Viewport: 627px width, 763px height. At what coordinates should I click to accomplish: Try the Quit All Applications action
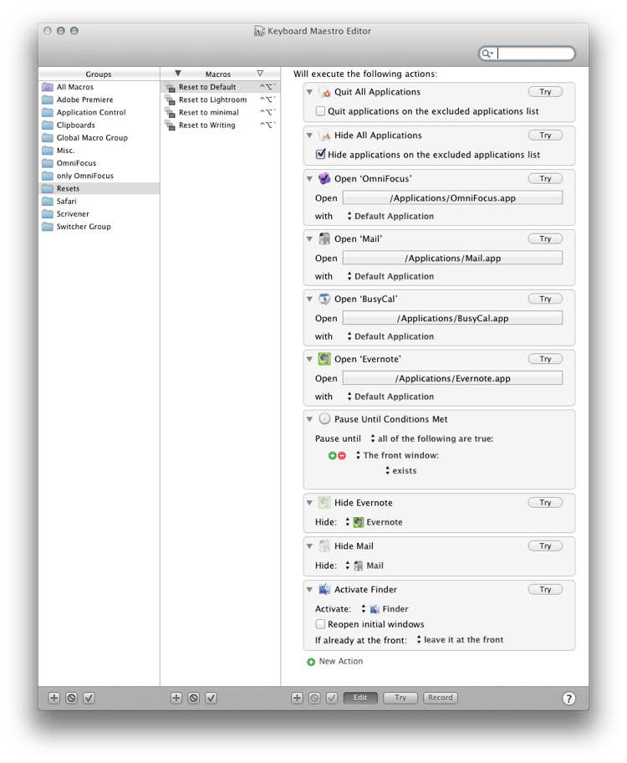pyautogui.click(x=545, y=92)
